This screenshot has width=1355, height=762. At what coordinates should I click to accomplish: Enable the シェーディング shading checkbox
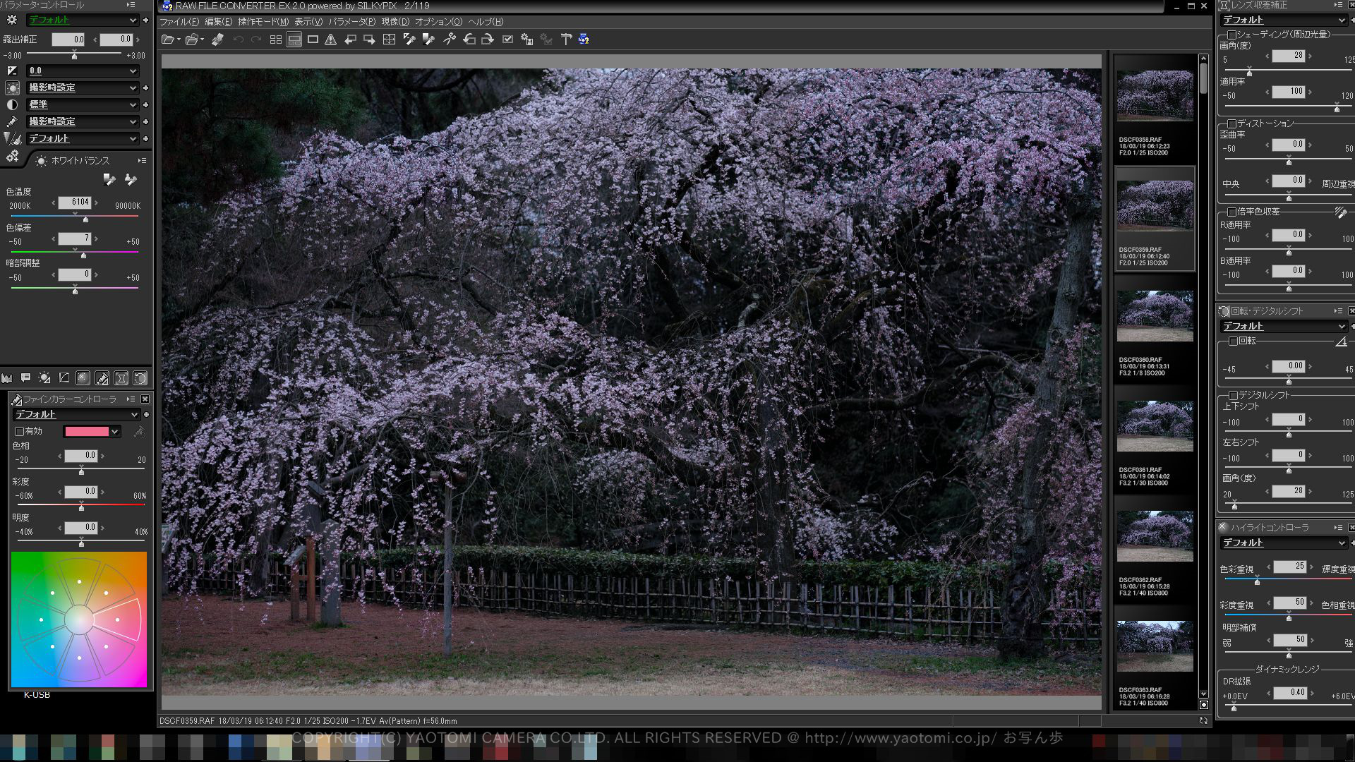[1231, 35]
